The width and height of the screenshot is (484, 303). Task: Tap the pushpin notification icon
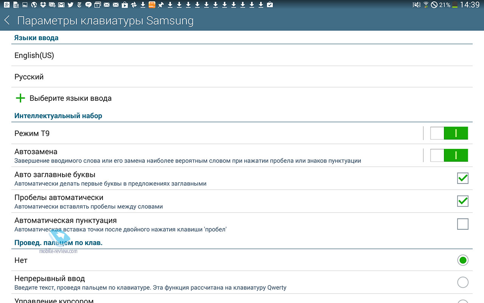point(161,5)
